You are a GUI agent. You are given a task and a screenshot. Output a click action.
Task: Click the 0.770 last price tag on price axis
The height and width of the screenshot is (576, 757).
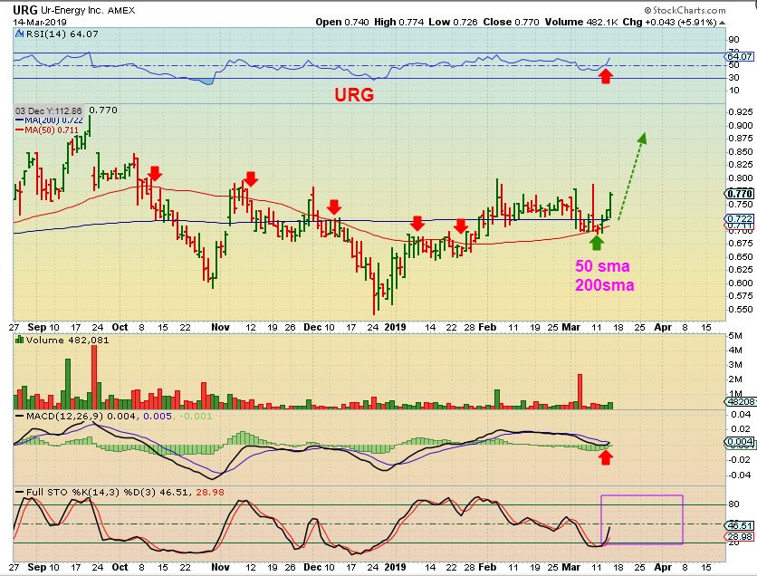pyautogui.click(x=739, y=194)
